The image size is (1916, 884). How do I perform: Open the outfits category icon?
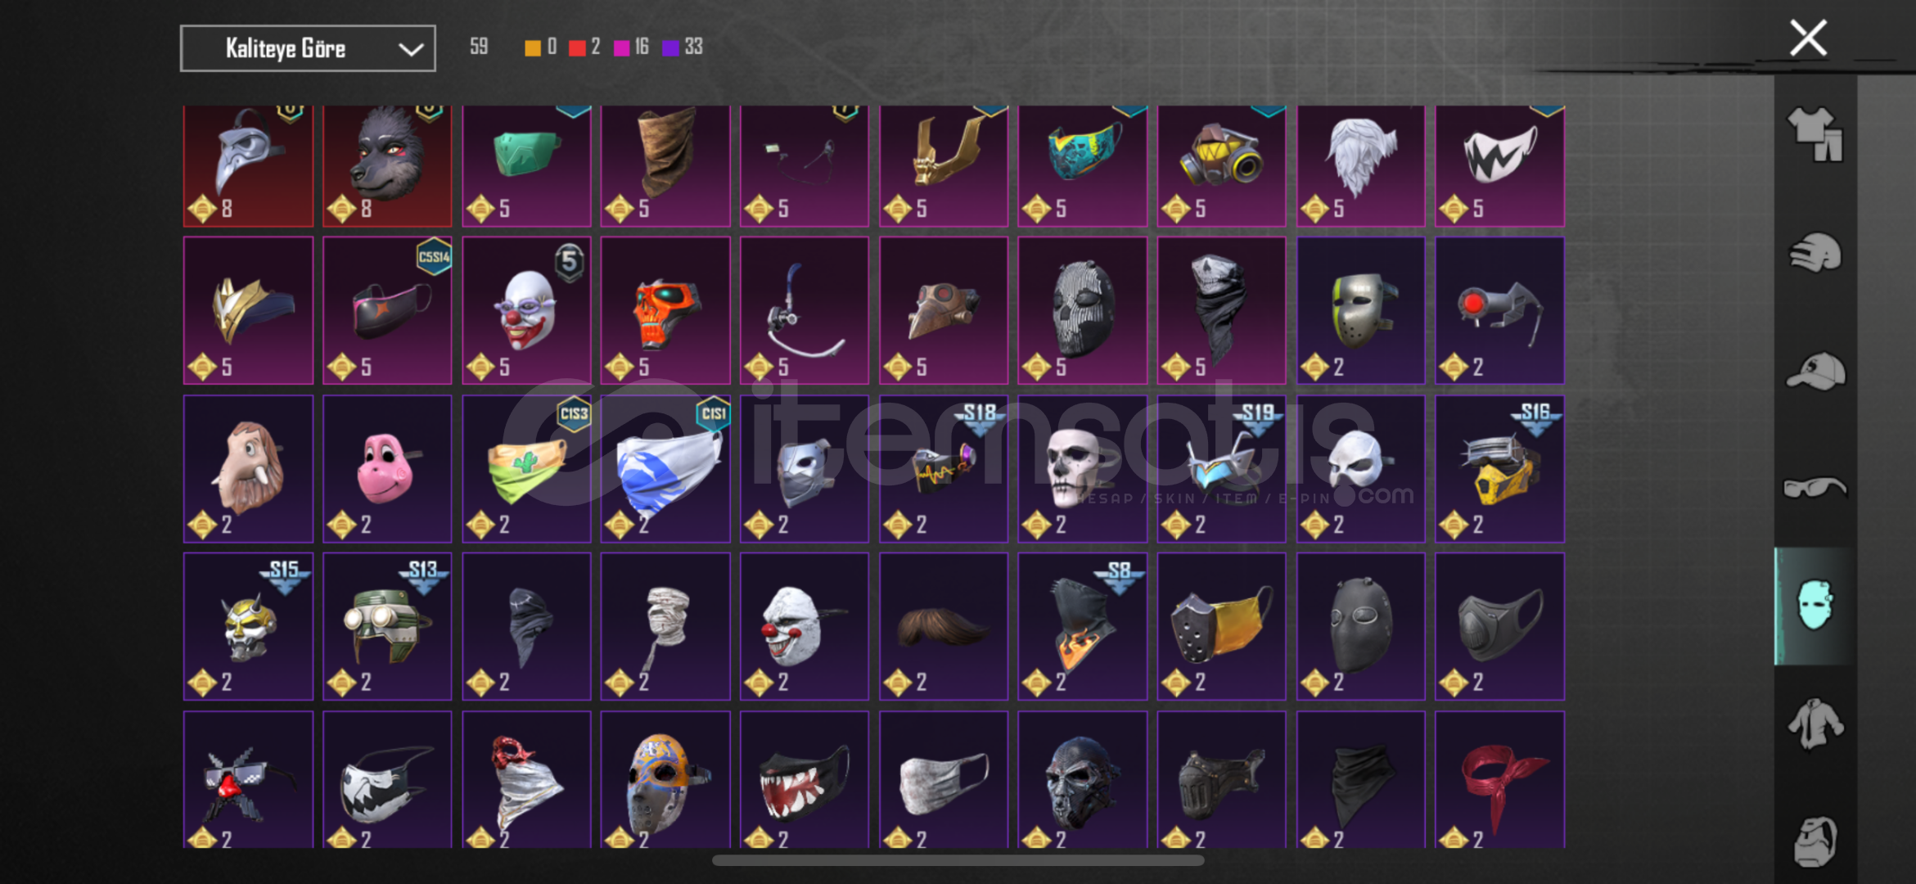click(1815, 134)
